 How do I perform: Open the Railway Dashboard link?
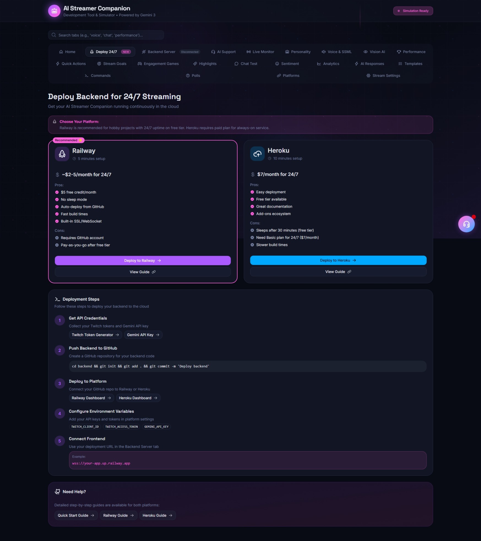click(91, 398)
